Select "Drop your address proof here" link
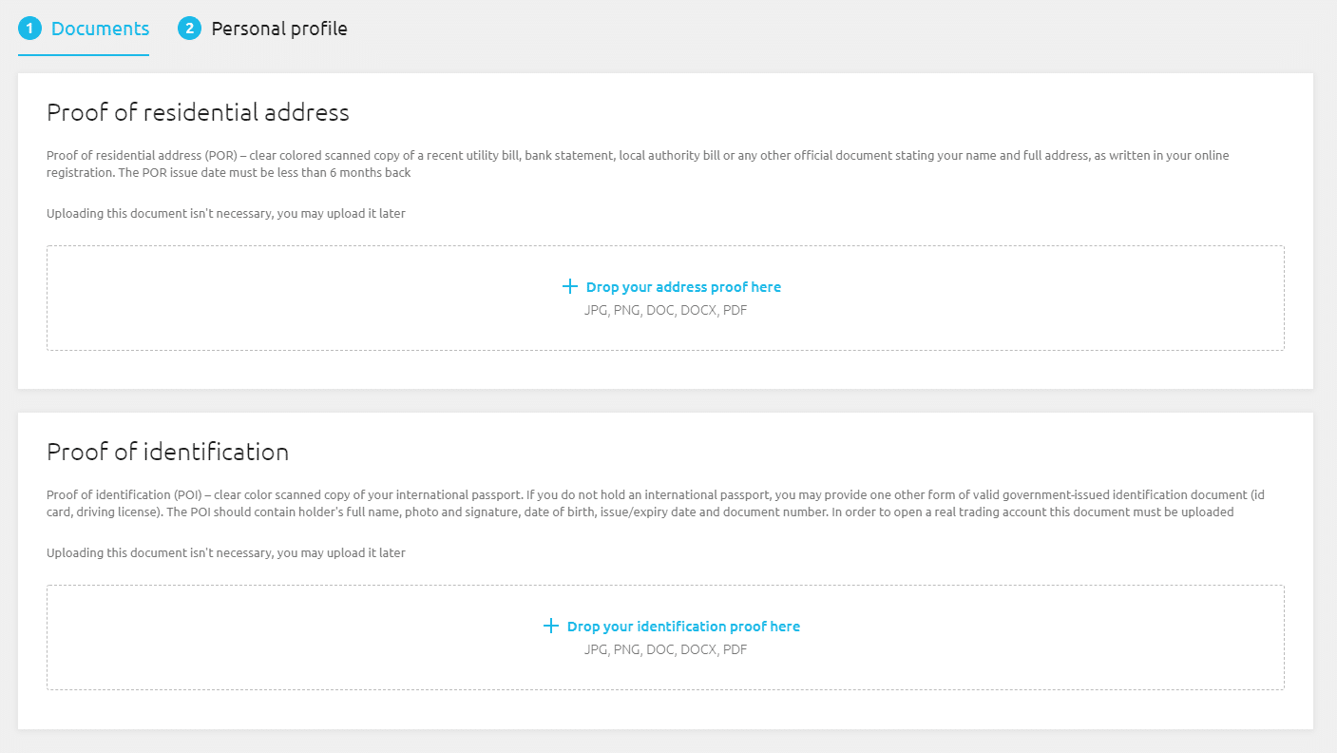This screenshot has width=1337, height=753. (x=683, y=287)
